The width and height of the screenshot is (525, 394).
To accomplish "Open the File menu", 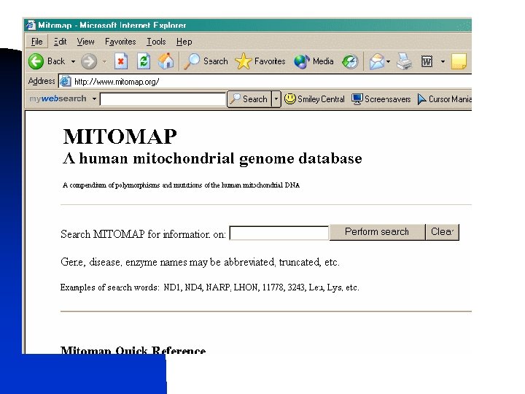I will (37, 42).
